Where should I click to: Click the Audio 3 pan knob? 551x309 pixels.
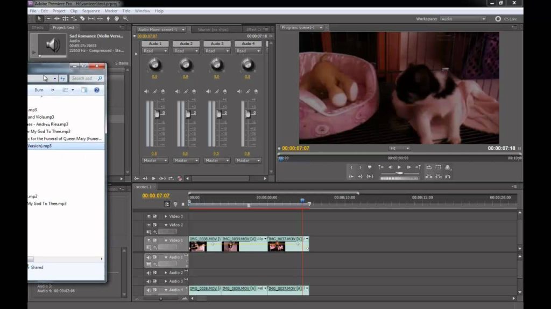tap(217, 64)
